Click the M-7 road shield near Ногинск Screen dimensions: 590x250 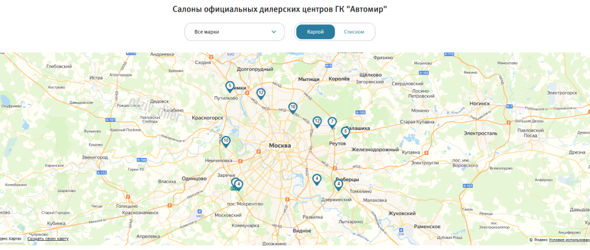[509, 106]
